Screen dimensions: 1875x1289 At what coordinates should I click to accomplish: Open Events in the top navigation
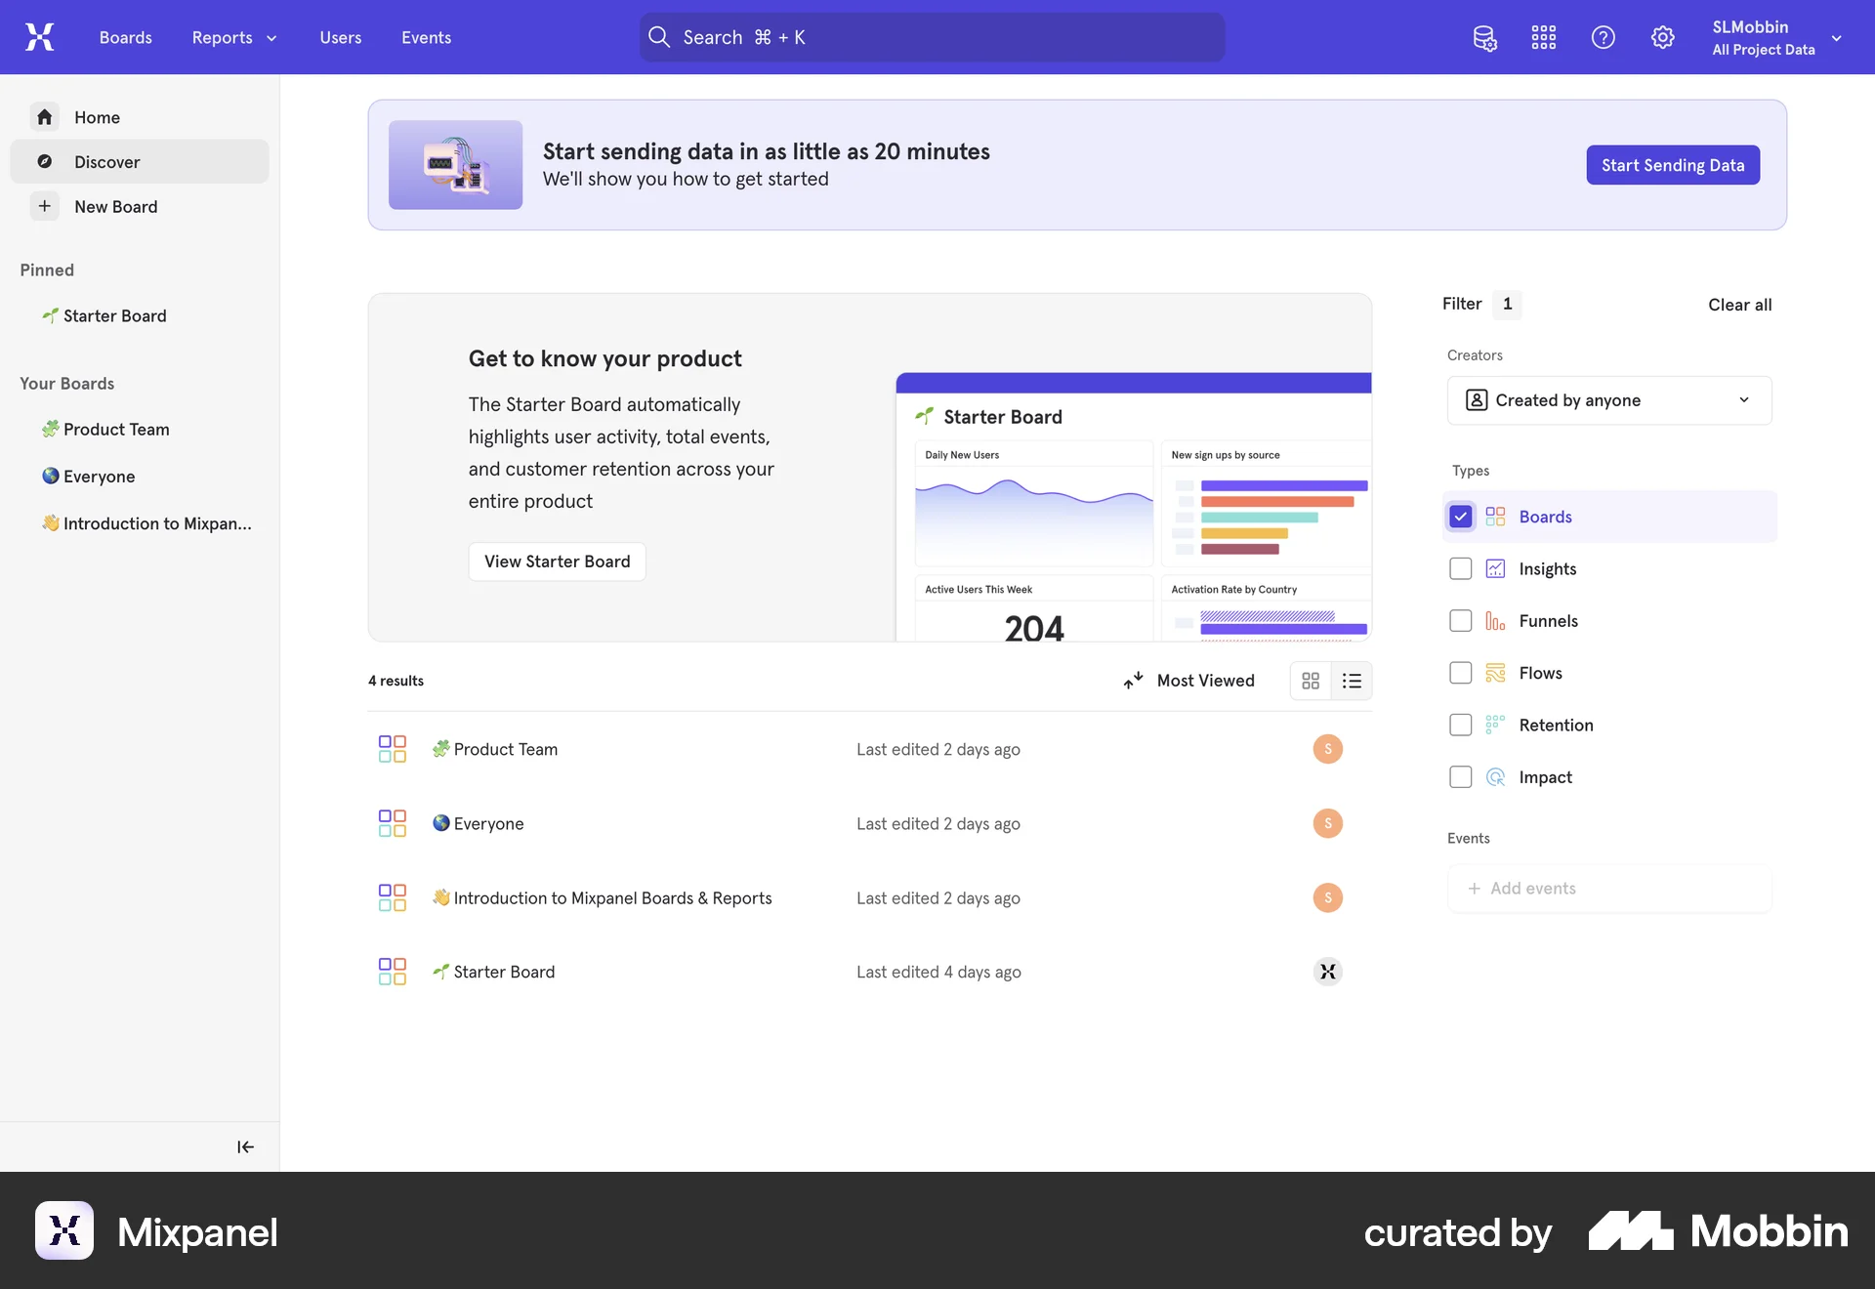427,37
